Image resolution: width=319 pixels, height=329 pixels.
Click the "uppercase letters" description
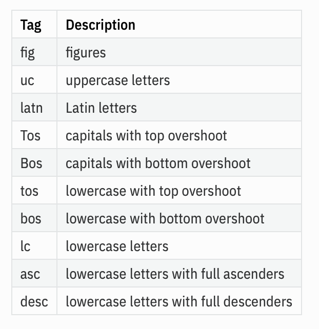117,80
